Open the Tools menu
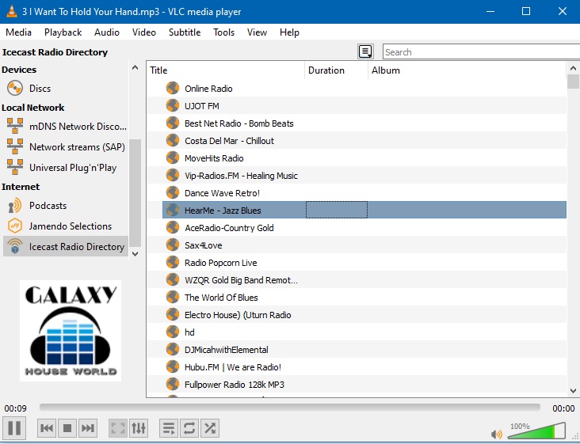Screen dimensions: 580x444 pos(223,32)
